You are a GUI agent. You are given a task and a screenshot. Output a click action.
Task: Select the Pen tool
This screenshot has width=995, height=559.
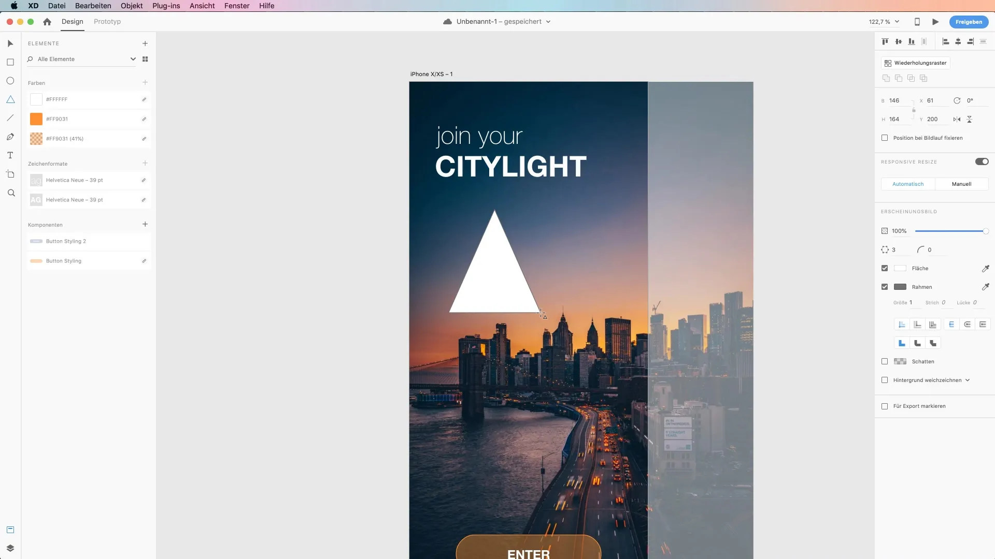coord(10,137)
